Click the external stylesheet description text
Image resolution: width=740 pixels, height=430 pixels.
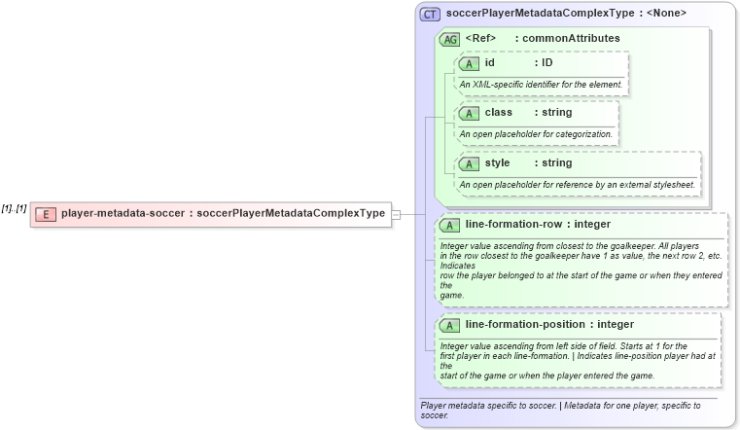[578, 185]
